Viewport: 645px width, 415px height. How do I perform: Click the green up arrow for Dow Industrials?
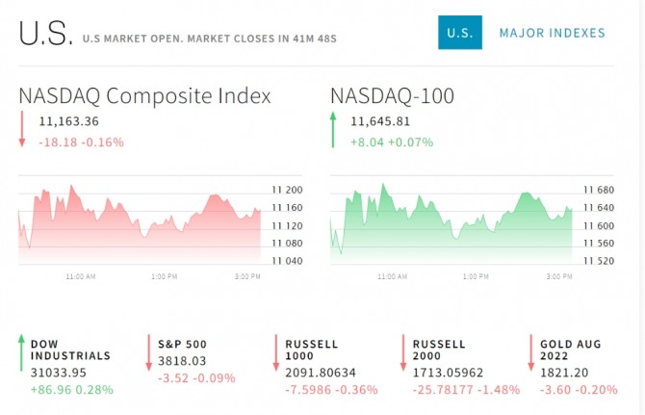click(21, 352)
